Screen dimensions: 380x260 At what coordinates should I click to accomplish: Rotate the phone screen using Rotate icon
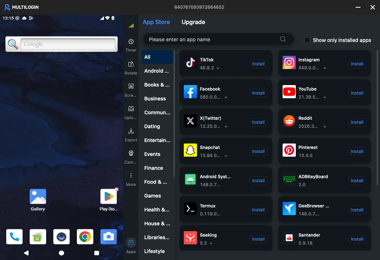click(x=131, y=64)
